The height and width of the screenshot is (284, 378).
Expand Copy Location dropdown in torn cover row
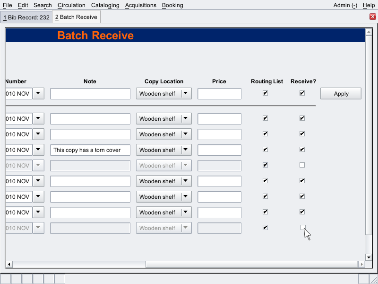186,150
